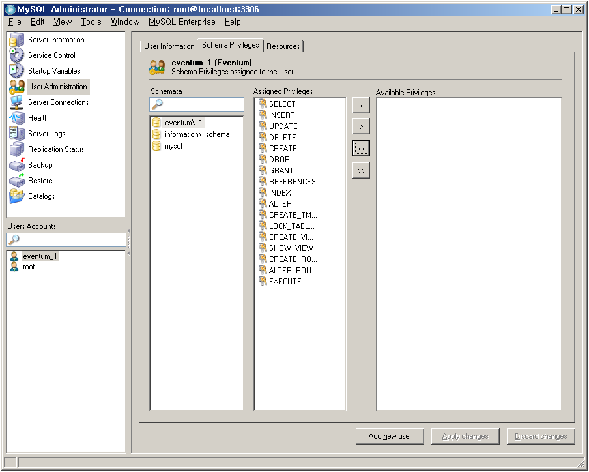
Task: Open the Catalogs folder icon
Action: click(16, 196)
